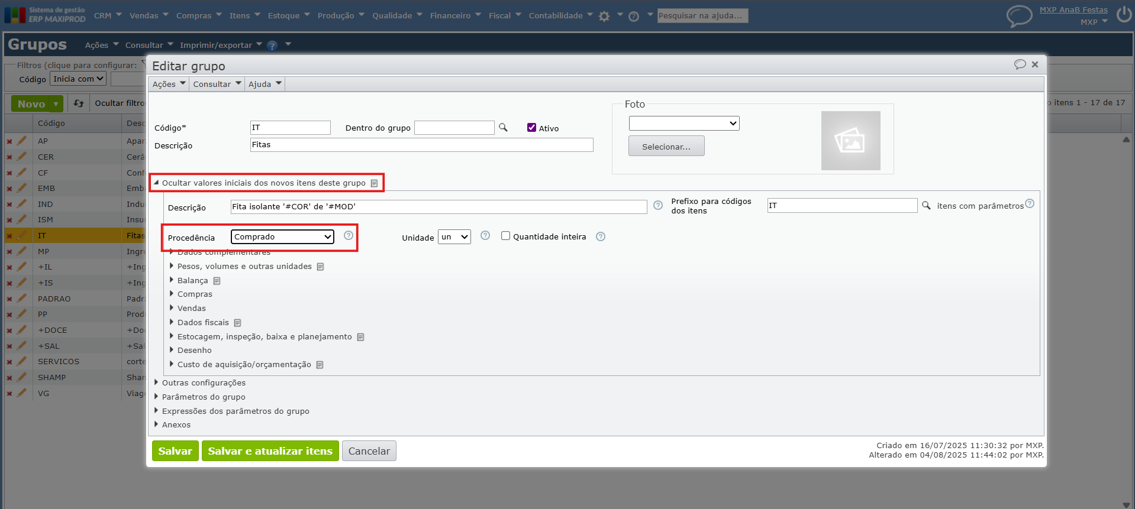Toggle the Quantidade inteira checkbox
This screenshot has height=509, width=1135.
pyautogui.click(x=505, y=236)
